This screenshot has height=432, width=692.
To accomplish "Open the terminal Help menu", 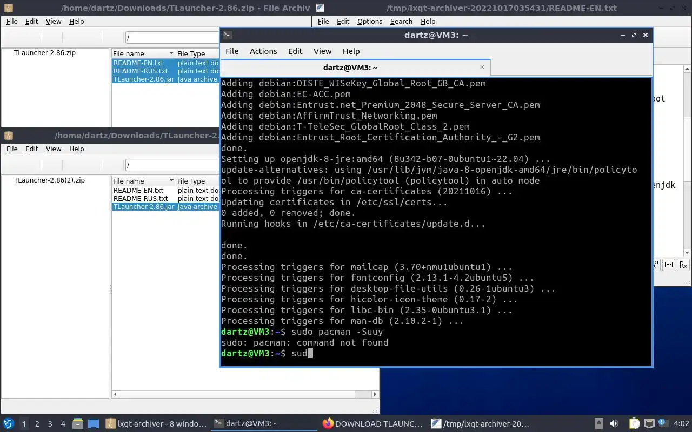I will [x=351, y=51].
